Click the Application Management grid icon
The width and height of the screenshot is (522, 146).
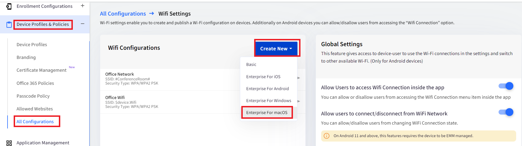pos(9,143)
